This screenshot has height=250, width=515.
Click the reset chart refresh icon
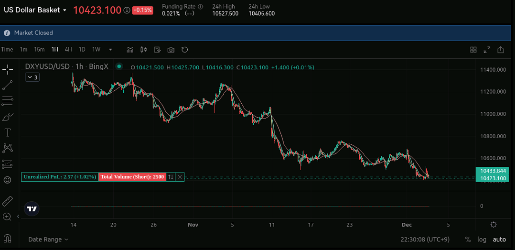coord(184,50)
